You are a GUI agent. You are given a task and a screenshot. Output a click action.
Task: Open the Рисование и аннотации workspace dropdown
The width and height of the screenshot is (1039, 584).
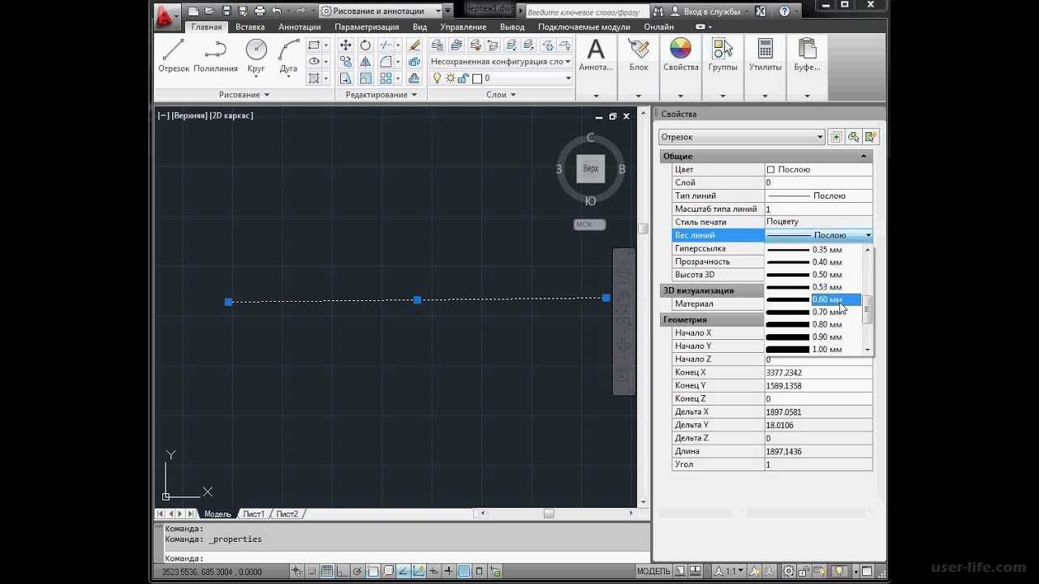[386, 11]
